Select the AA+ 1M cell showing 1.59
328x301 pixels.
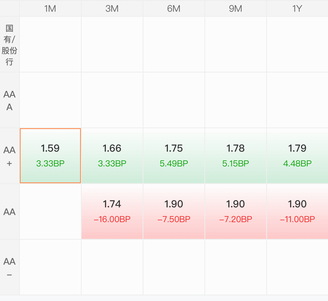tap(50, 156)
